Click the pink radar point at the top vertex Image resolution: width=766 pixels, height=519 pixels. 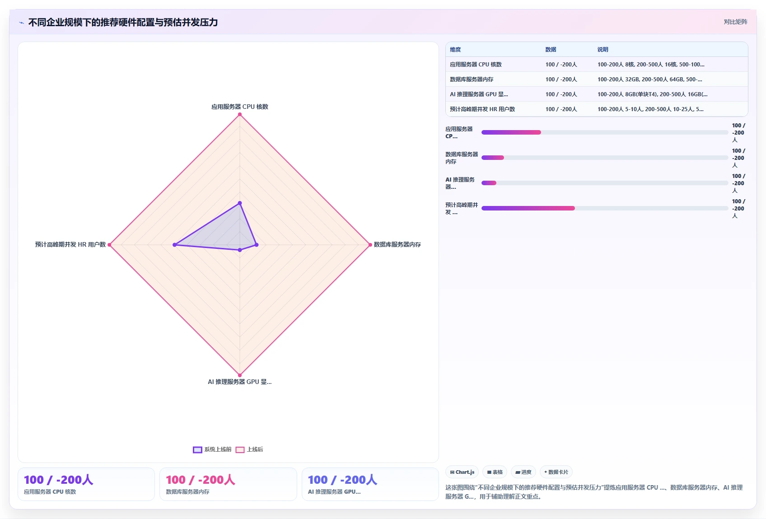(240, 114)
